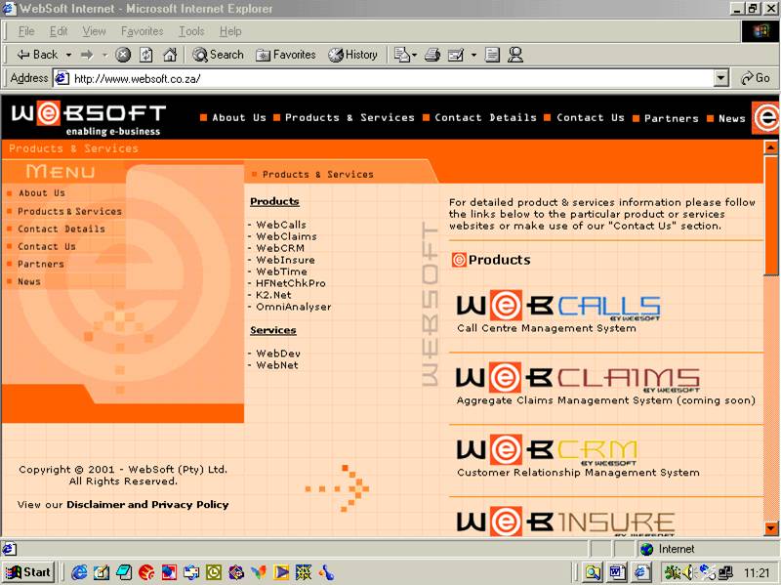Open the K2.Net product link
The width and height of the screenshot is (781, 585).
pos(273,295)
